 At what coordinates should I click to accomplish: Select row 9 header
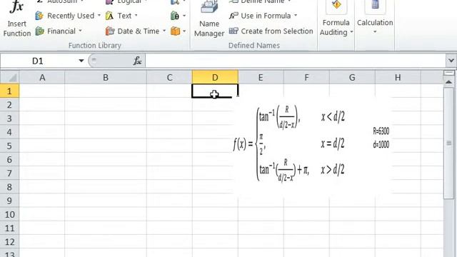coord(9,201)
